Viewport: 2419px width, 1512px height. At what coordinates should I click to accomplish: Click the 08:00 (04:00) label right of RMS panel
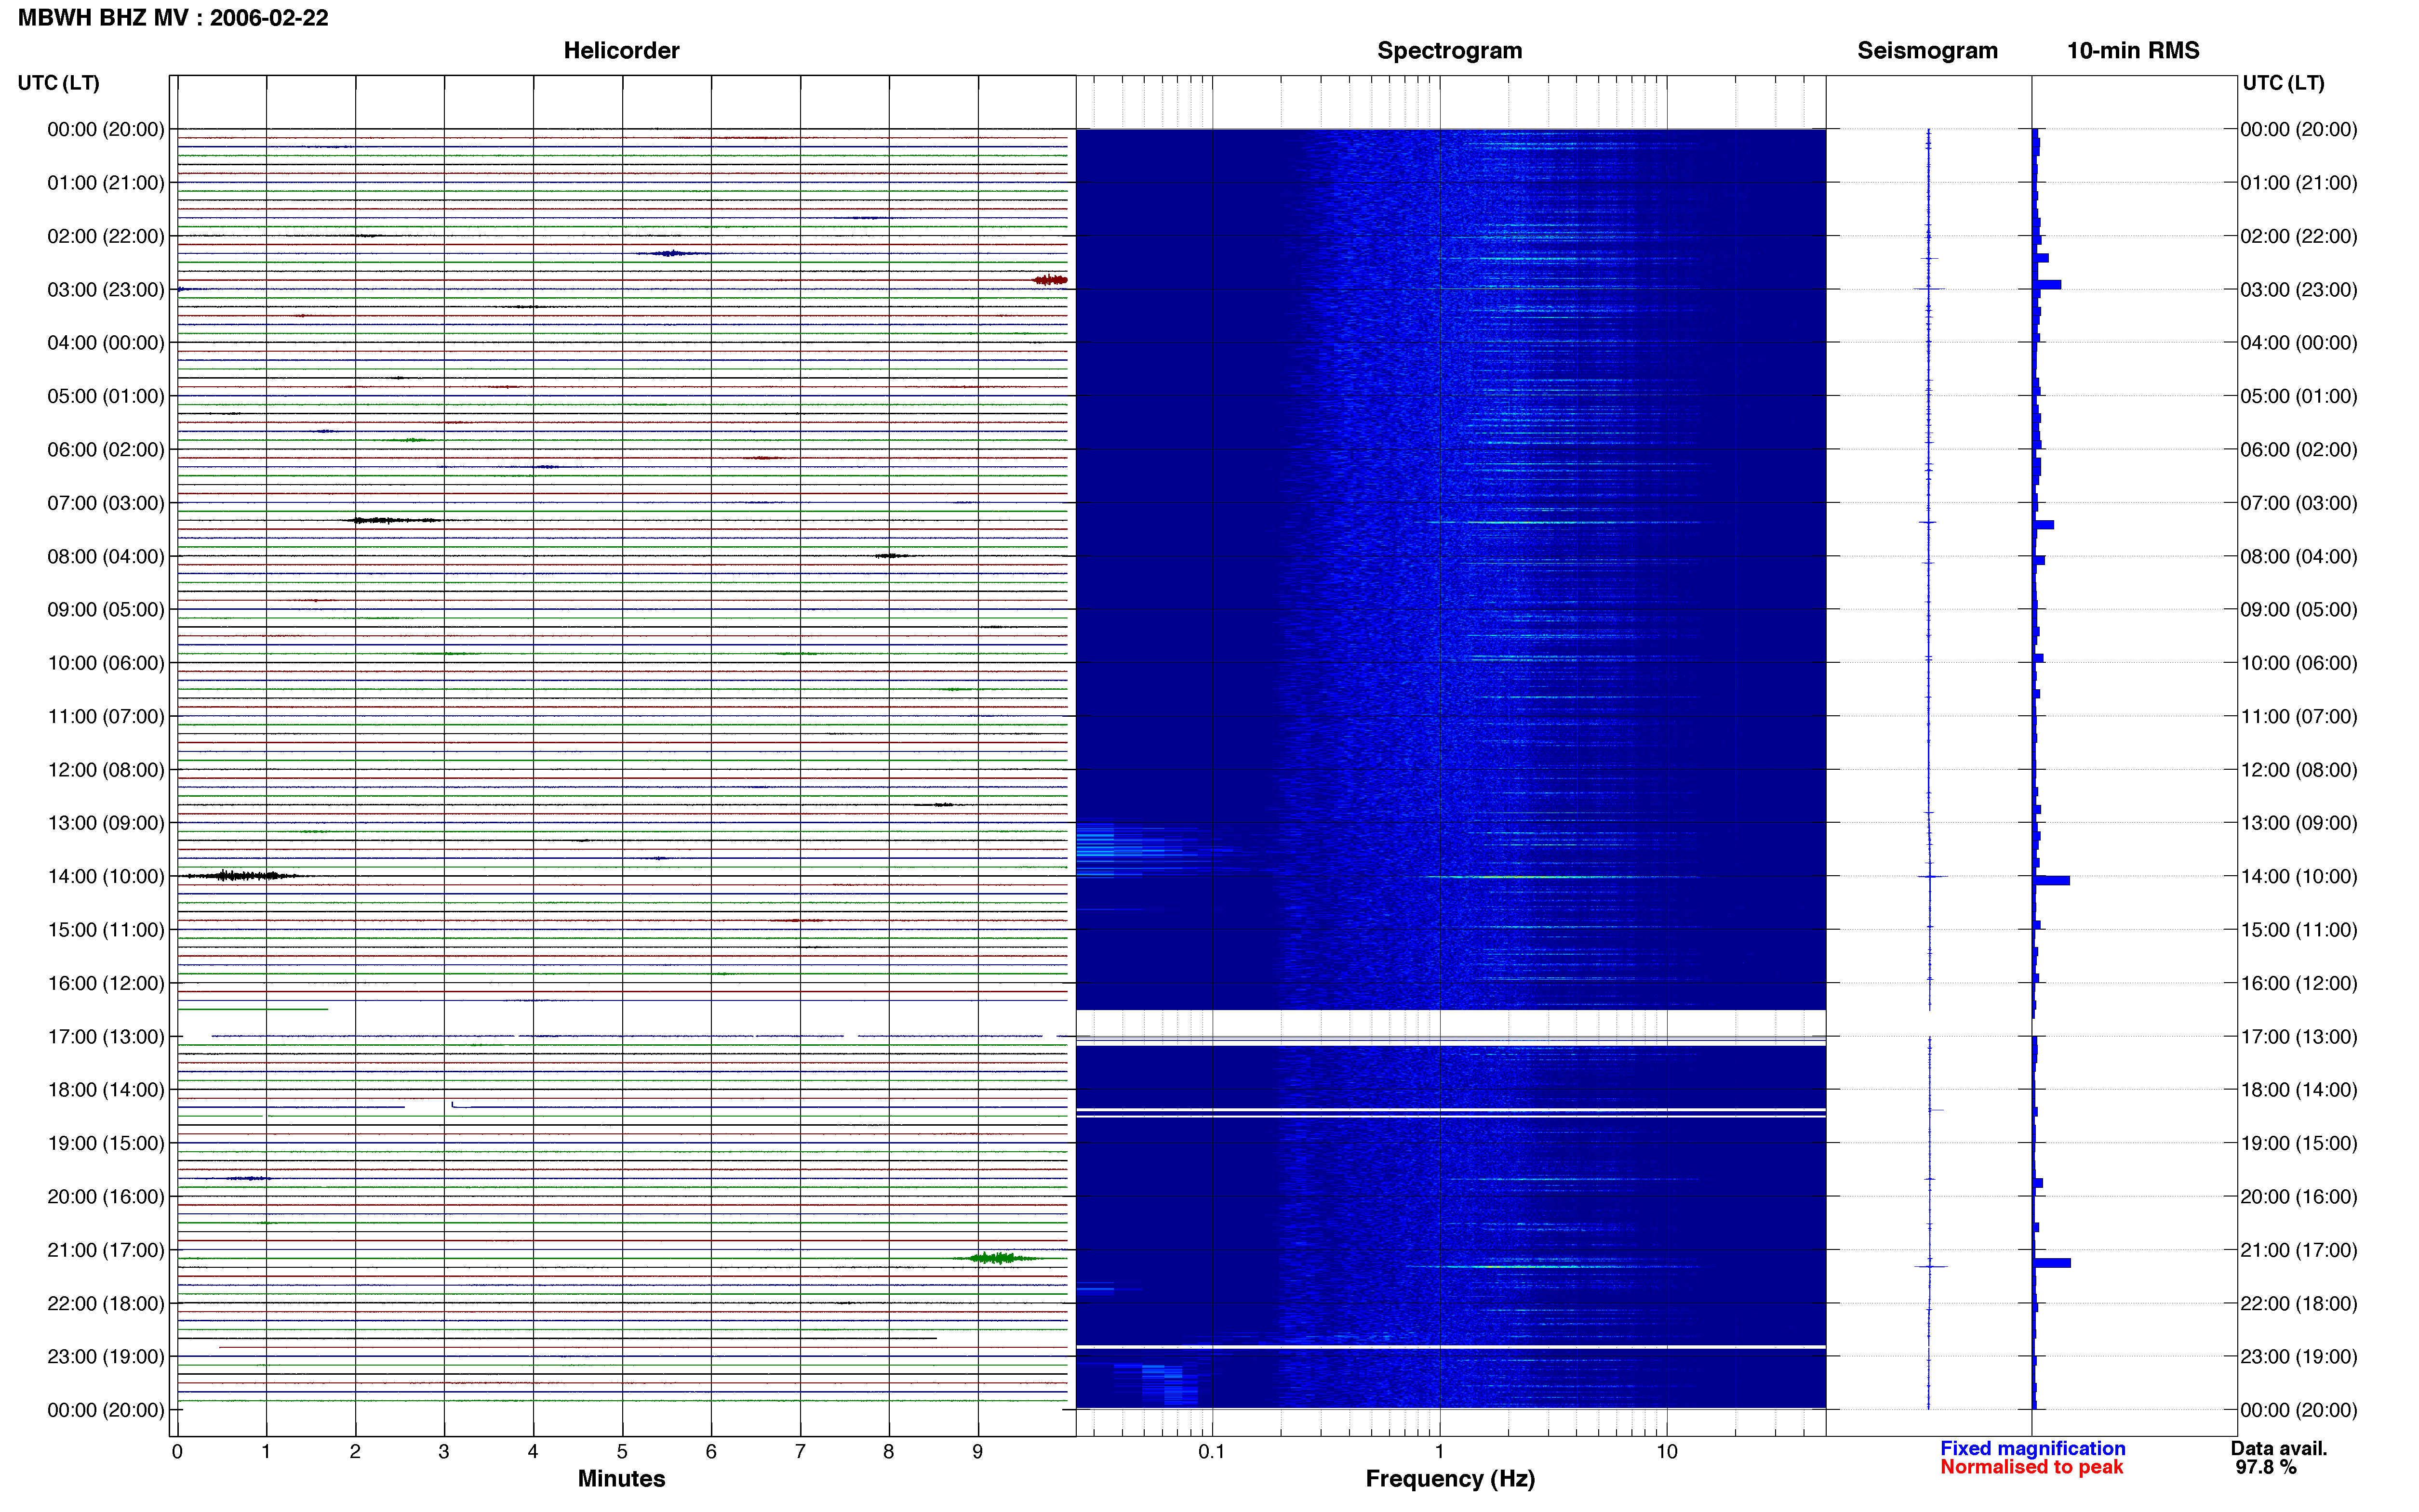click(2298, 556)
